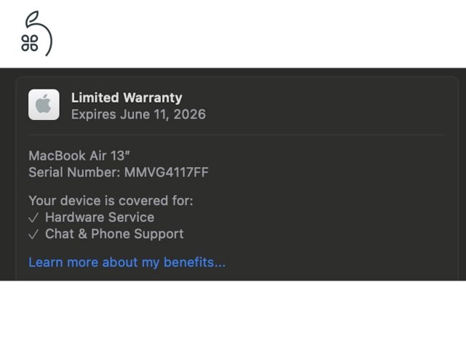Click the Chat & Phone Support coverage item
The image size is (466, 349).
click(114, 234)
